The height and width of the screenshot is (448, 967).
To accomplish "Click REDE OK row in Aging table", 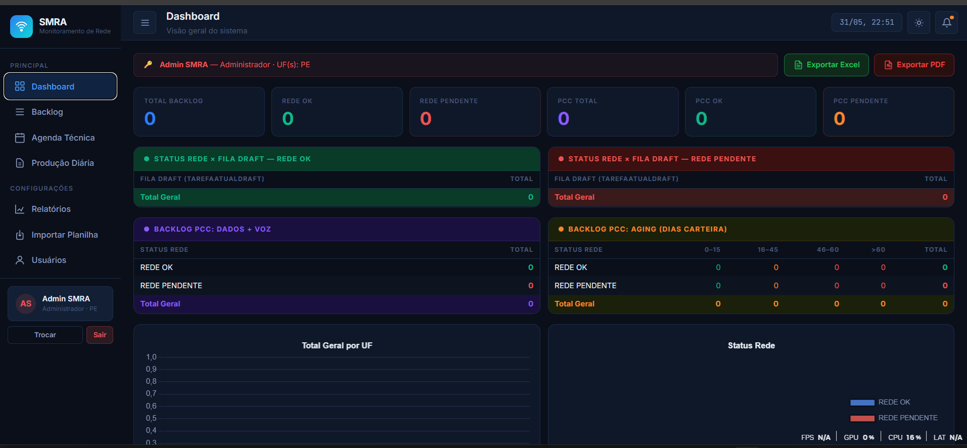I will click(751, 267).
